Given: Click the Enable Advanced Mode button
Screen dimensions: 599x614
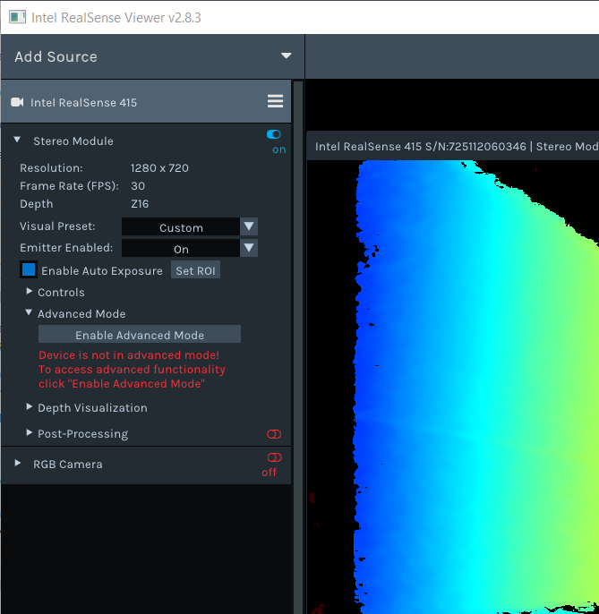Looking at the screenshot, I should tap(140, 335).
